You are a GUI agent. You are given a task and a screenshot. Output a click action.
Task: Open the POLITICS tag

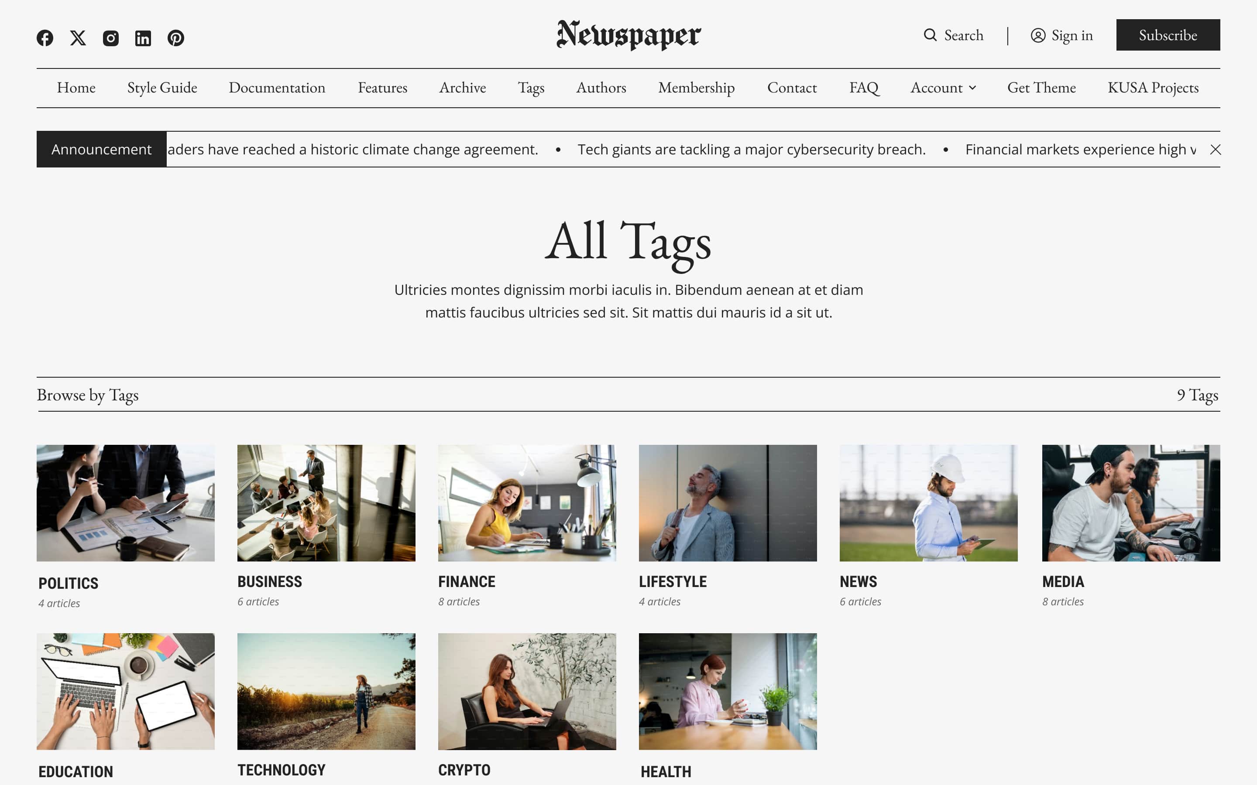pos(68,583)
